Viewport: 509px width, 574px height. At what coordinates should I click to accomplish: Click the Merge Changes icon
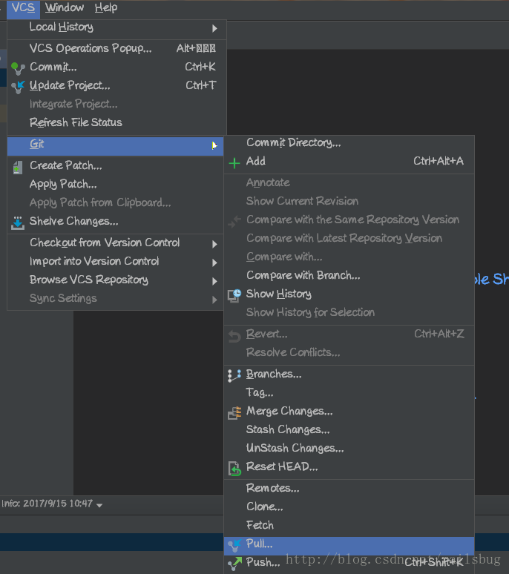click(x=234, y=412)
